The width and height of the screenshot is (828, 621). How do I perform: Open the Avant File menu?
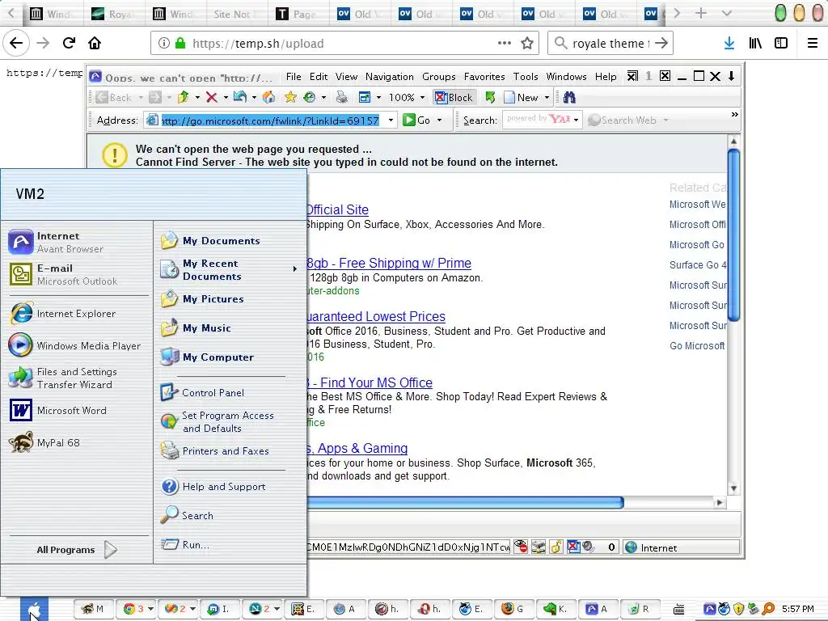click(x=294, y=77)
